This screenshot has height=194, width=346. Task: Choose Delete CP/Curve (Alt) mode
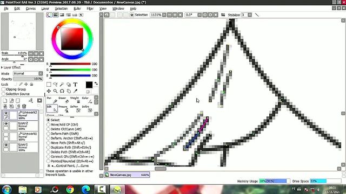(48, 129)
